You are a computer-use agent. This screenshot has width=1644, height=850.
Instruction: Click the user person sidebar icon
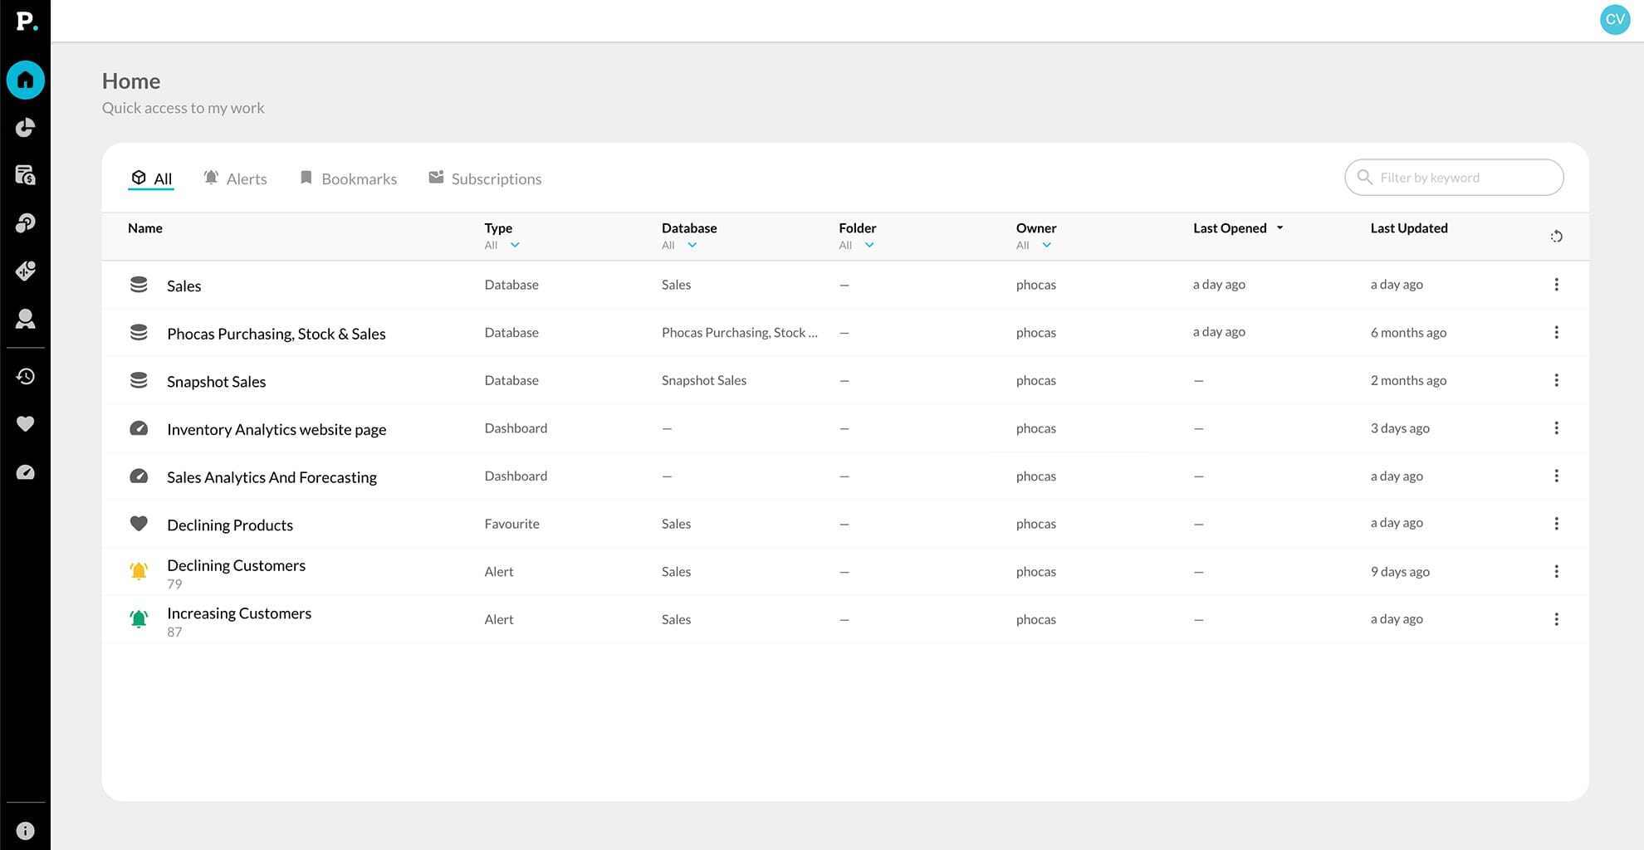[x=25, y=320]
